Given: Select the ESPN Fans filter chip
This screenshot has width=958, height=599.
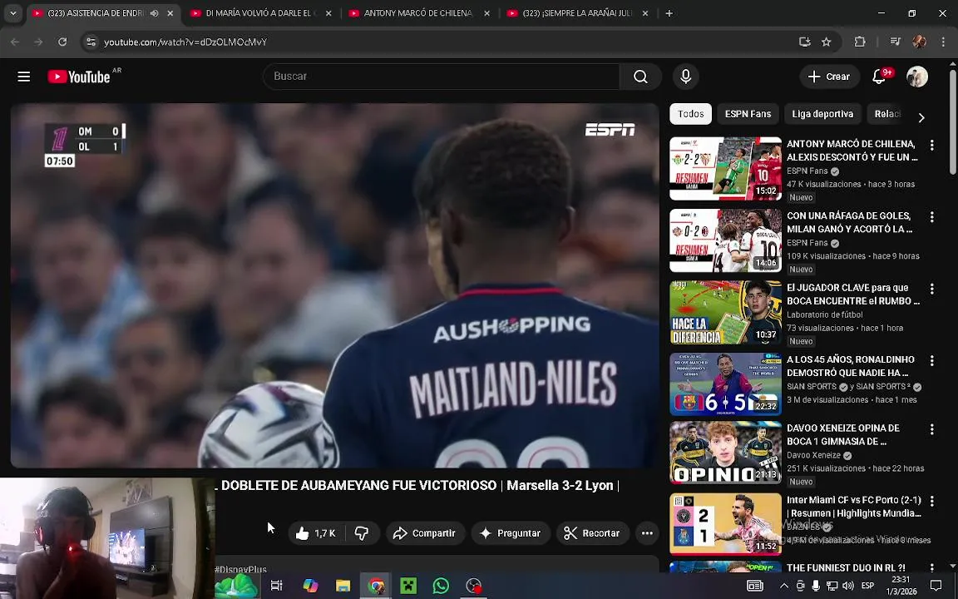Looking at the screenshot, I should pos(748,114).
